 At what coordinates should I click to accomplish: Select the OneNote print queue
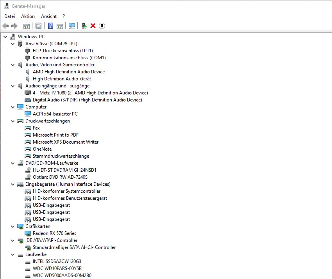click(x=42, y=149)
